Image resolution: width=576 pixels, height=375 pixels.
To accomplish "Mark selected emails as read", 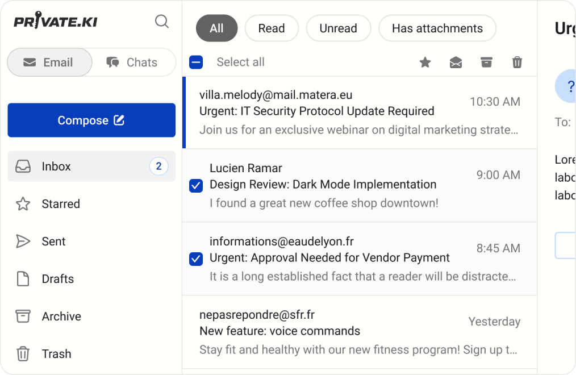I will click(x=456, y=63).
